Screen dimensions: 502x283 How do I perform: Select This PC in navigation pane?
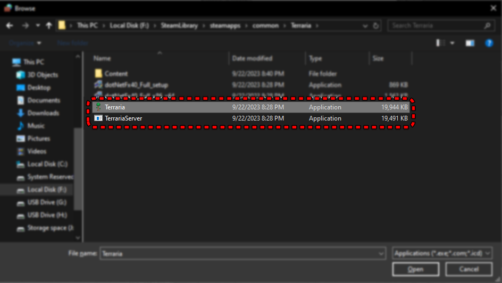(28, 62)
